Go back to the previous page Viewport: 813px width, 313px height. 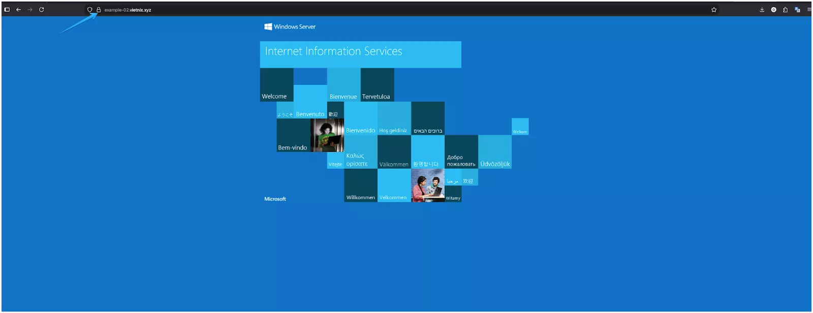coord(18,10)
